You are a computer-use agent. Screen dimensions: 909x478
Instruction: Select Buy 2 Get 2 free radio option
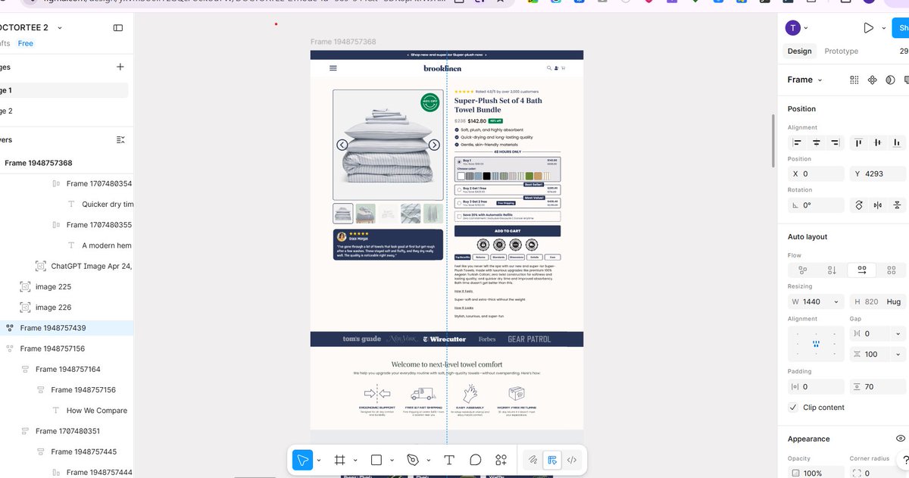[x=459, y=202]
